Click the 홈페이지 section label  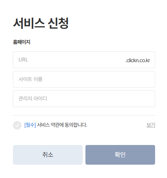(22, 42)
